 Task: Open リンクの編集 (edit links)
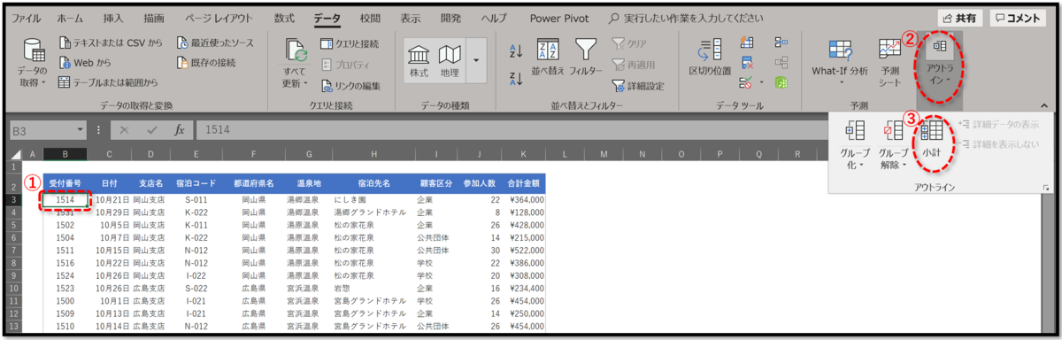coord(351,85)
